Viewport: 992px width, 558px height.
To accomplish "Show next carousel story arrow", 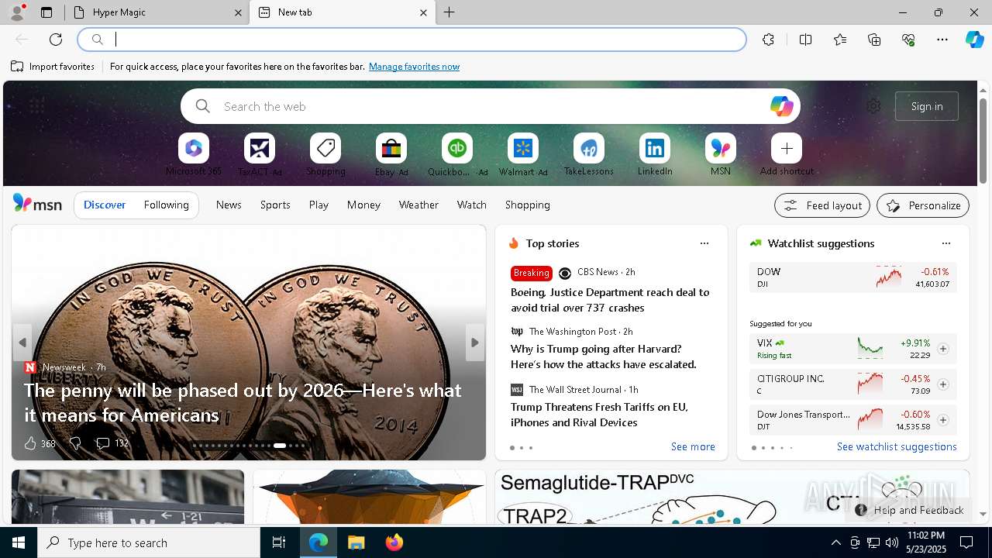I will point(475,343).
